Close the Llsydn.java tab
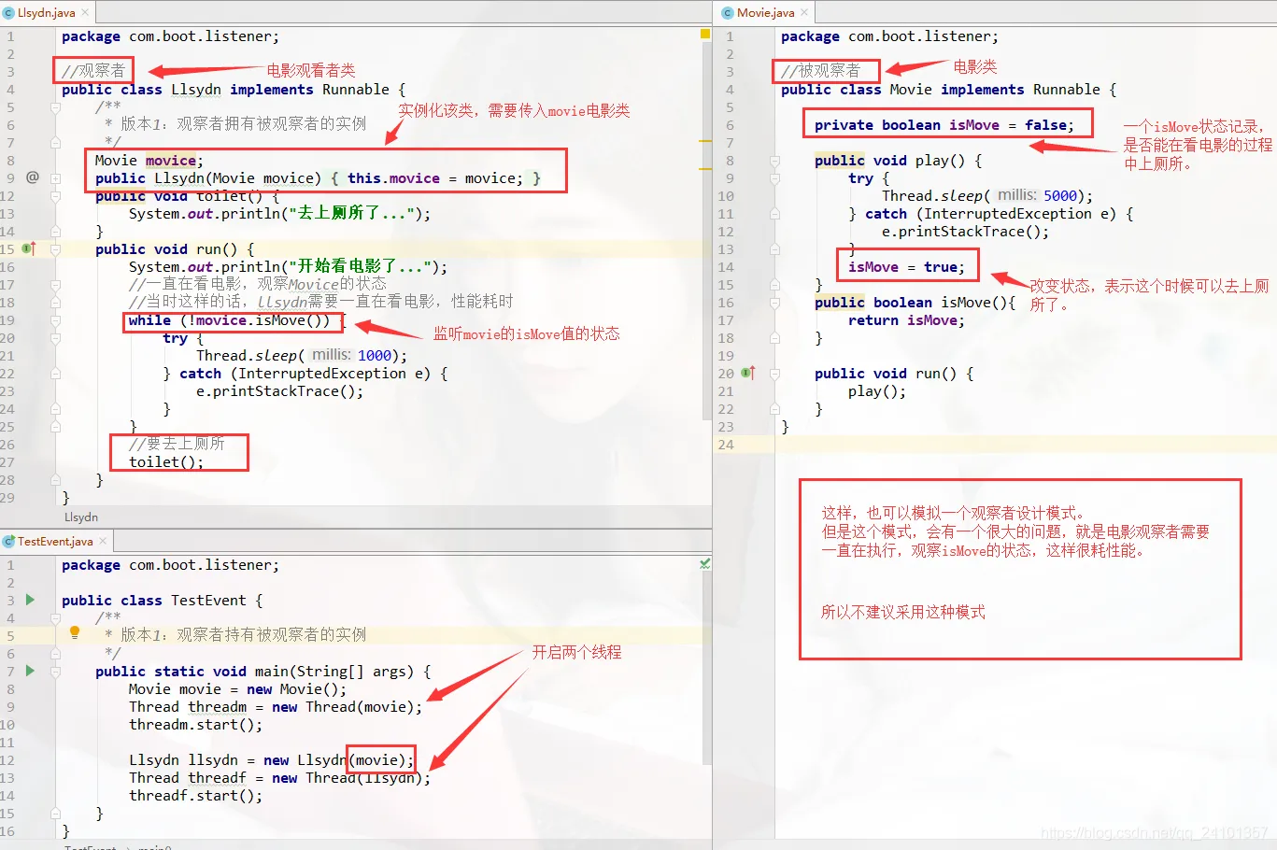The height and width of the screenshot is (850, 1277). click(85, 12)
